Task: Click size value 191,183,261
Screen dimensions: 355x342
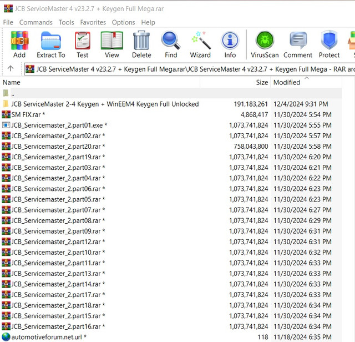Action: 251,104
